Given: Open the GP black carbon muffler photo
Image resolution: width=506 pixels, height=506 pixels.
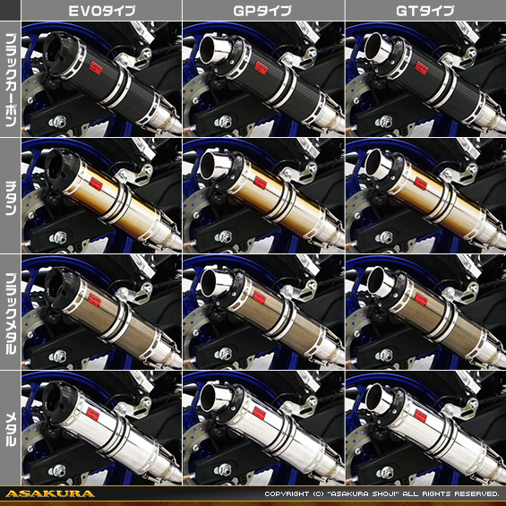Looking at the screenshot, I should pyautogui.click(x=263, y=79).
